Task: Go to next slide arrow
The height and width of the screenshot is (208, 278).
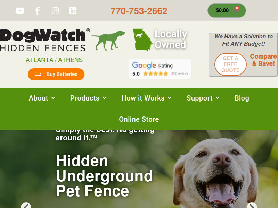Action: tap(252, 206)
